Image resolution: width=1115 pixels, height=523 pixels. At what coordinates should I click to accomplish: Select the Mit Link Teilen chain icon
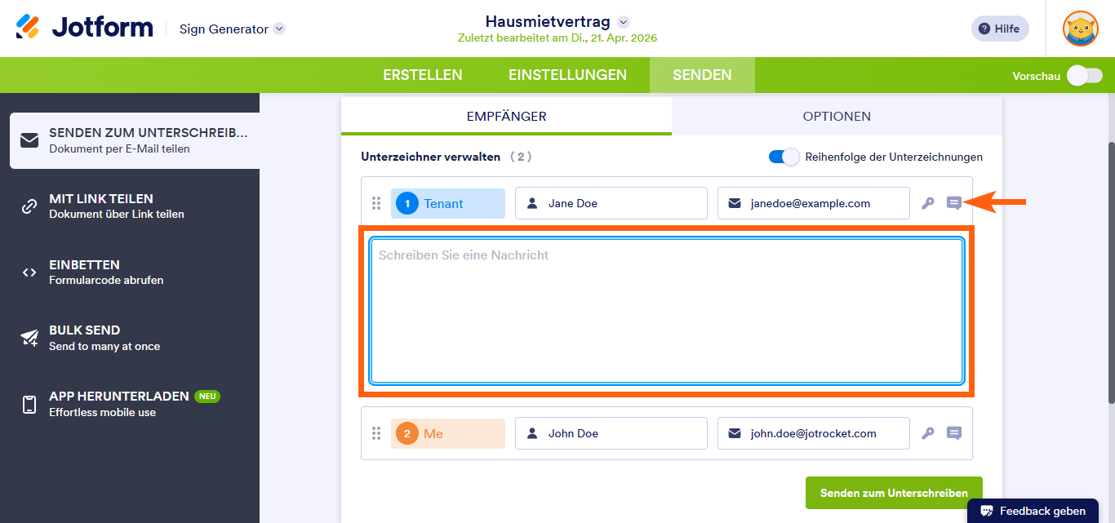(30, 206)
